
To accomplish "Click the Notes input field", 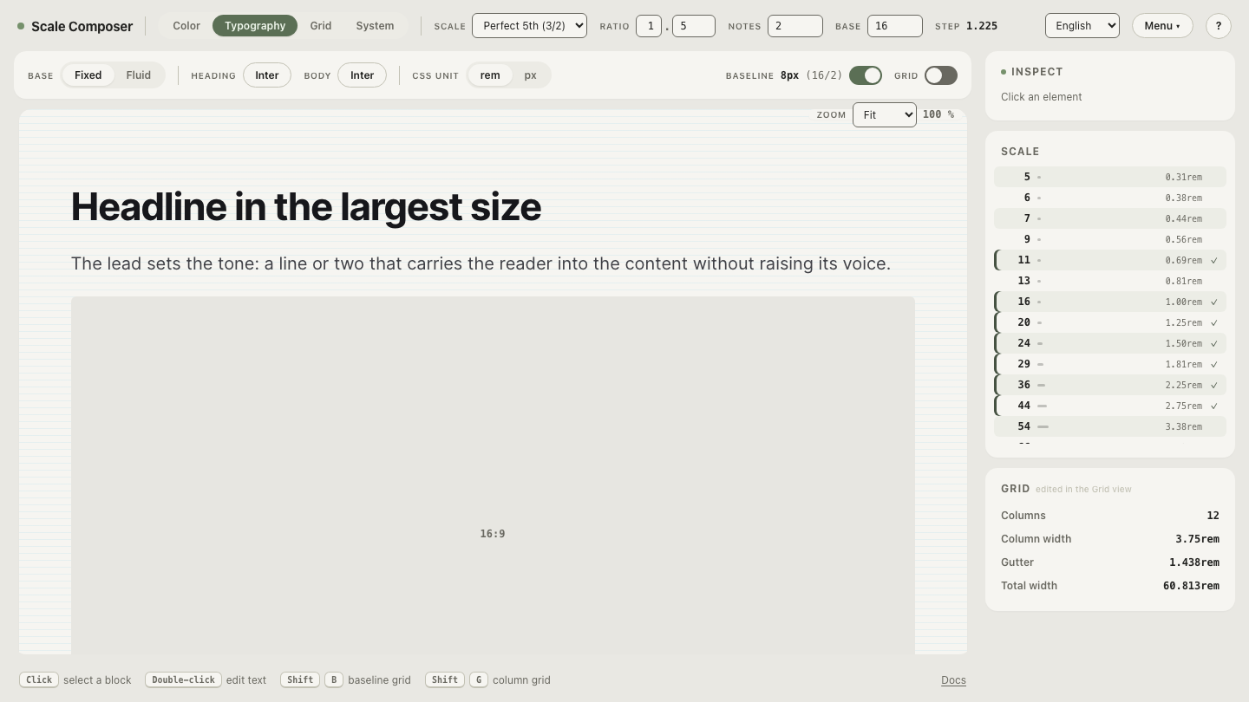I will click(795, 26).
